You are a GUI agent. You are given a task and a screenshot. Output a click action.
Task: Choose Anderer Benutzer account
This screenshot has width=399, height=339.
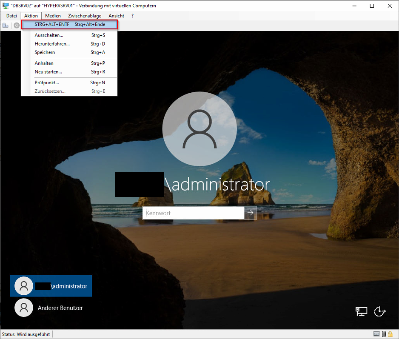pyautogui.click(x=51, y=308)
